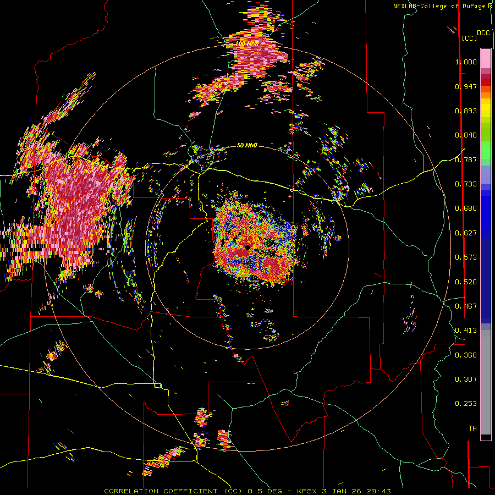Select the 0.467 value on the scale
The image size is (495, 495).
466,306
